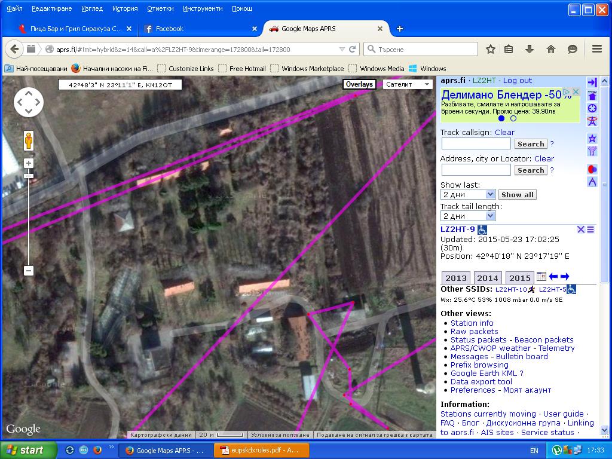612x459 pixels.
Task: Toggle the map Overlays button
Action: point(359,84)
